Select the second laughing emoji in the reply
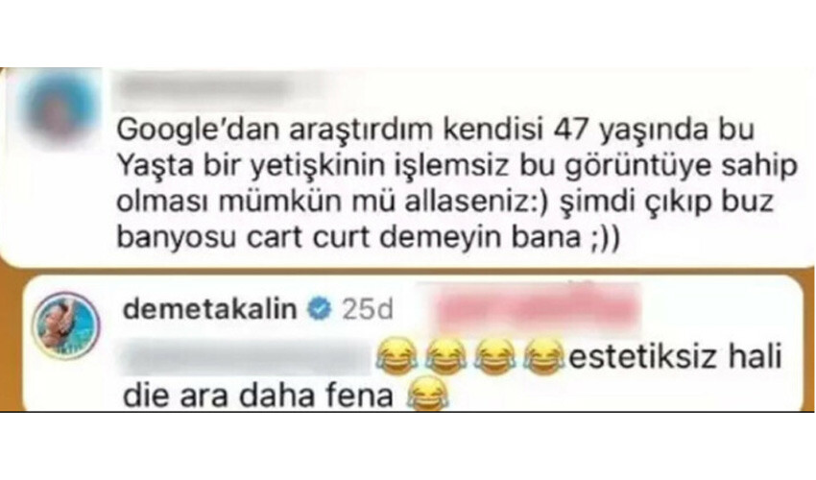The width and height of the screenshot is (816, 480). 445,356
